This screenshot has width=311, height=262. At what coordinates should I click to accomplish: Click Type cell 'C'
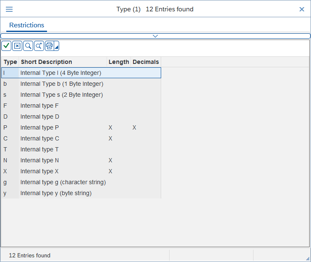point(10,138)
